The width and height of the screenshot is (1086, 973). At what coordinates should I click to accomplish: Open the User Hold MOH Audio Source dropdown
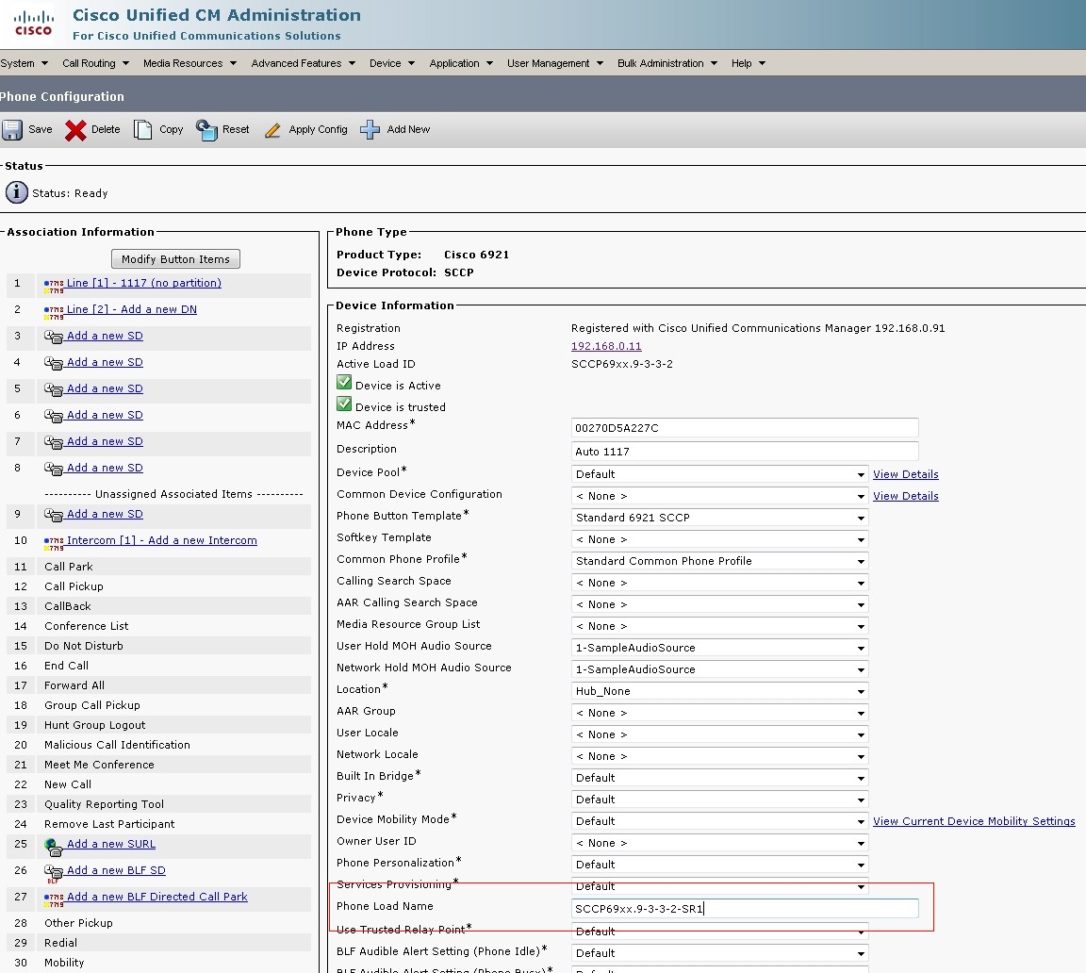pyautogui.click(x=719, y=648)
